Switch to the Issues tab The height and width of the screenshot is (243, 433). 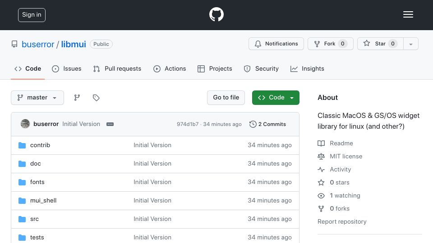click(67, 68)
